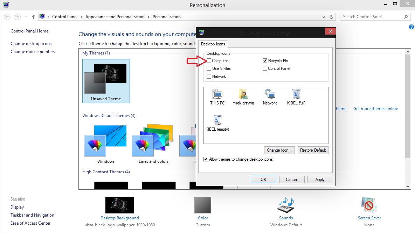415x233 pixels.
Task: Go up one level with Up arrow
Action: point(33,17)
